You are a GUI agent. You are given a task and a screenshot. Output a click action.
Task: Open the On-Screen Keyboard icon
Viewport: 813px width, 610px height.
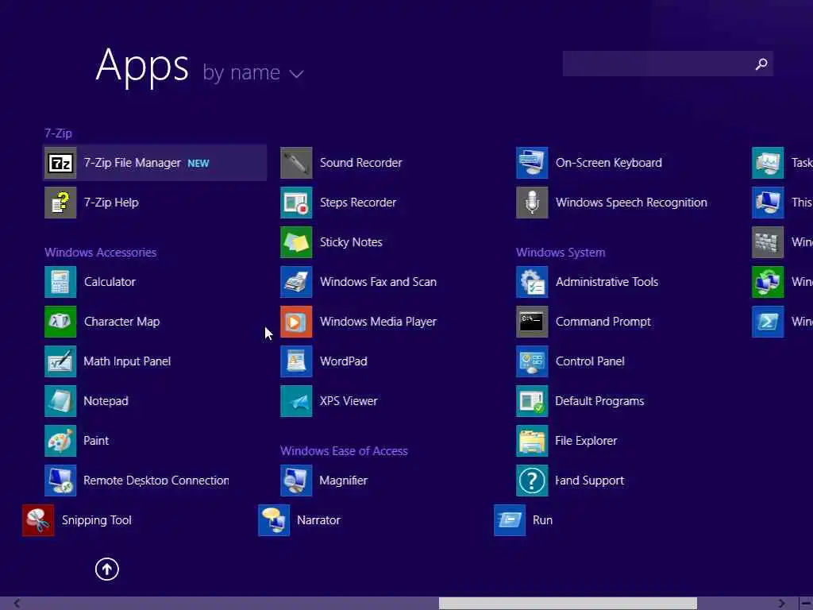(x=532, y=163)
